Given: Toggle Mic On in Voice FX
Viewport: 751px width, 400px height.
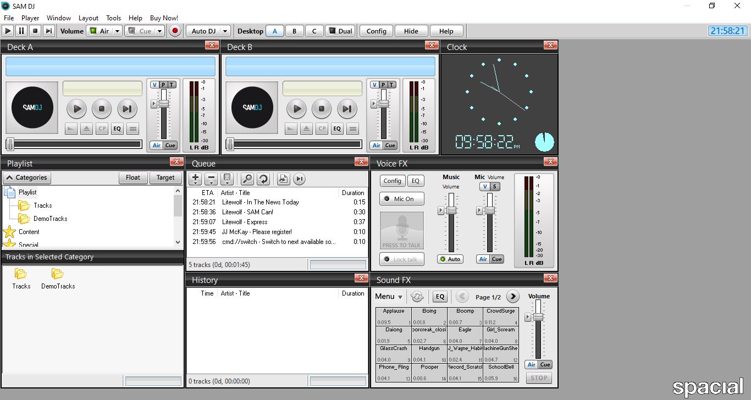Looking at the screenshot, I should pyautogui.click(x=401, y=199).
